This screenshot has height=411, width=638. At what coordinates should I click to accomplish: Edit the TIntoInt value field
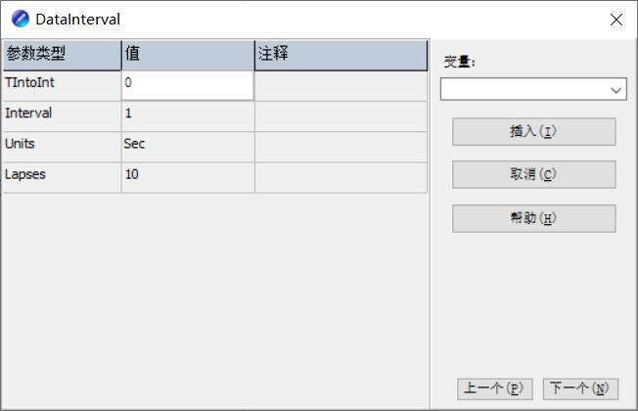[187, 84]
